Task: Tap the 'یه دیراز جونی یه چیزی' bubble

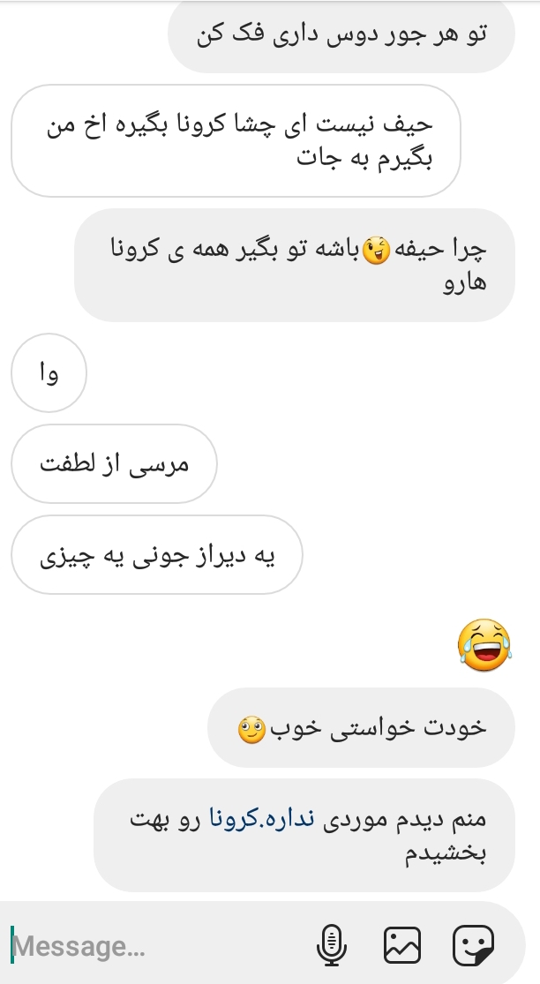Action: (x=157, y=555)
